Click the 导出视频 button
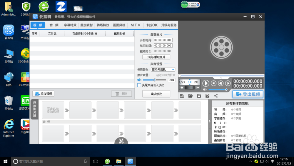 point(248,94)
